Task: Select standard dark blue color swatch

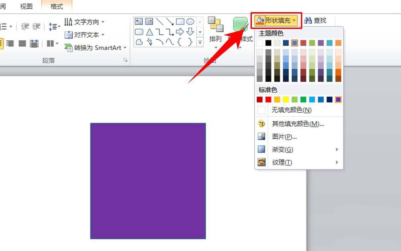Action: pos(329,99)
